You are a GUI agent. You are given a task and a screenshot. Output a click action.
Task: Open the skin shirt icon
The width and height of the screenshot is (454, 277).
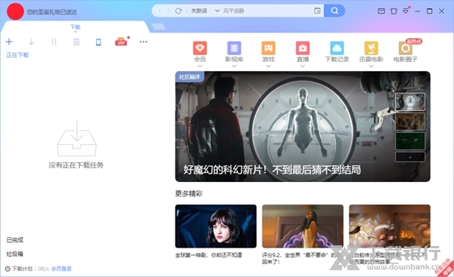coord(393,11)
